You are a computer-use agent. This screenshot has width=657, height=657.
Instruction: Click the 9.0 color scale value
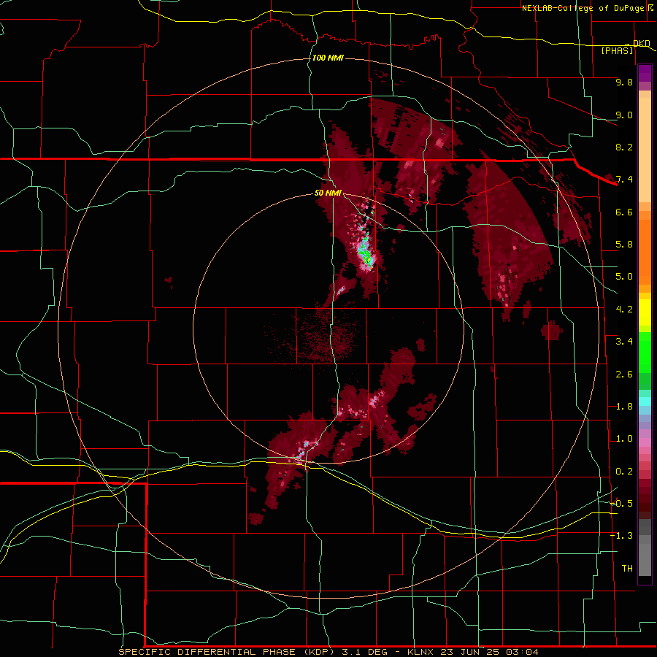[x=624, y=115]
